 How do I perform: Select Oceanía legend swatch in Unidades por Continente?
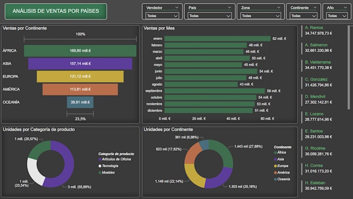[x=275, y=179]
